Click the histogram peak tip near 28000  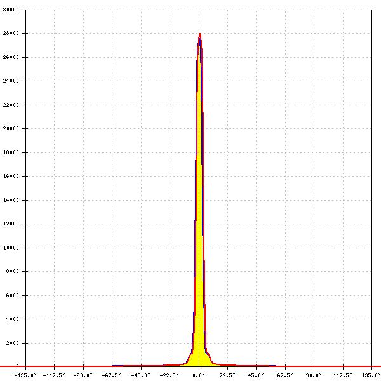click(x=200, y=34)
